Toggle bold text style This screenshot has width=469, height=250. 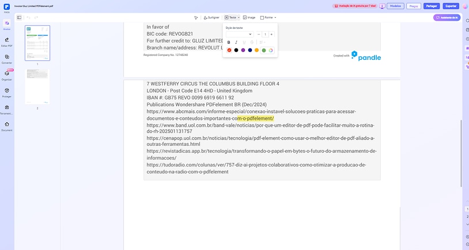(x=229, y=43)
